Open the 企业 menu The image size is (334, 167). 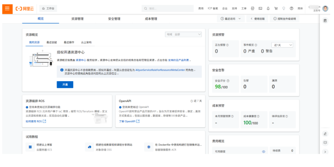[x=225, y=9]
